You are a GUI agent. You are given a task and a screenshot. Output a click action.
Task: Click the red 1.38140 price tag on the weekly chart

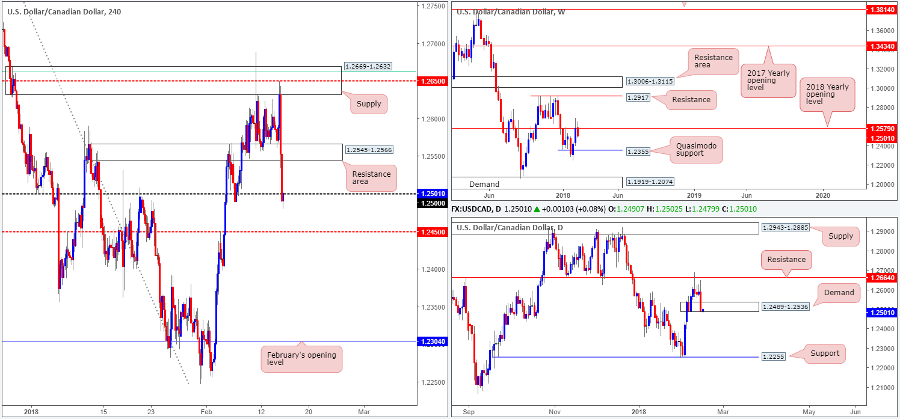pyautogui.click(x=883, y=10)
